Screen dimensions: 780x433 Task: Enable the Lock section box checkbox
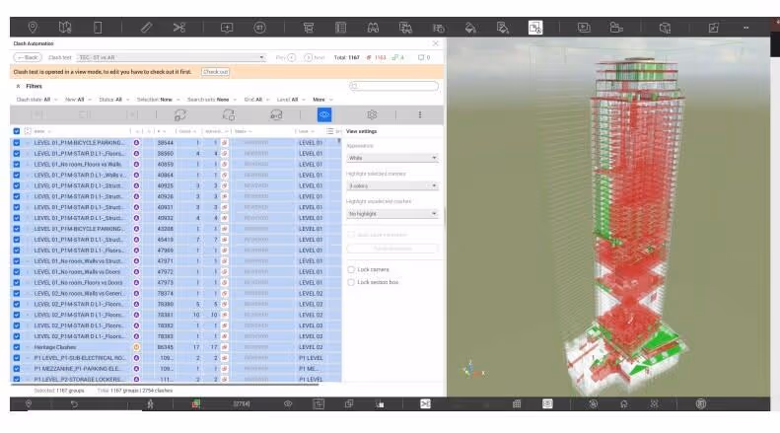click(351, 282)
